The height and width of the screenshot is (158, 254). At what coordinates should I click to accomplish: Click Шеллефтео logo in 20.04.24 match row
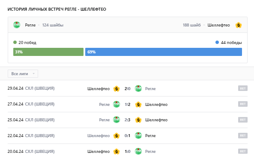[x=117, y=151]
